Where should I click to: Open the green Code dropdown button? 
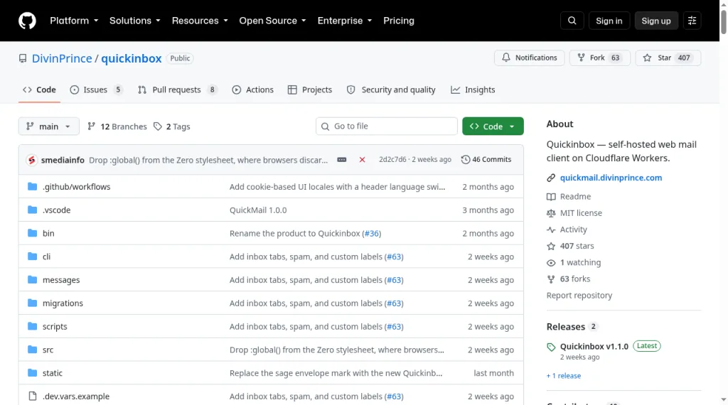[493, 126]
